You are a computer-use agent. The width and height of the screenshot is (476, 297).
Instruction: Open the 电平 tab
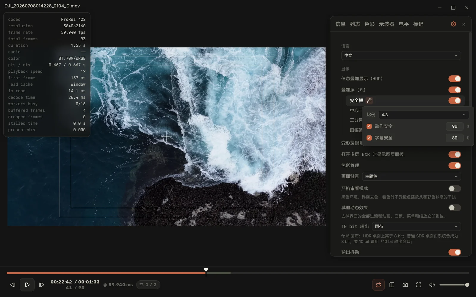click(x=404, y=24)
